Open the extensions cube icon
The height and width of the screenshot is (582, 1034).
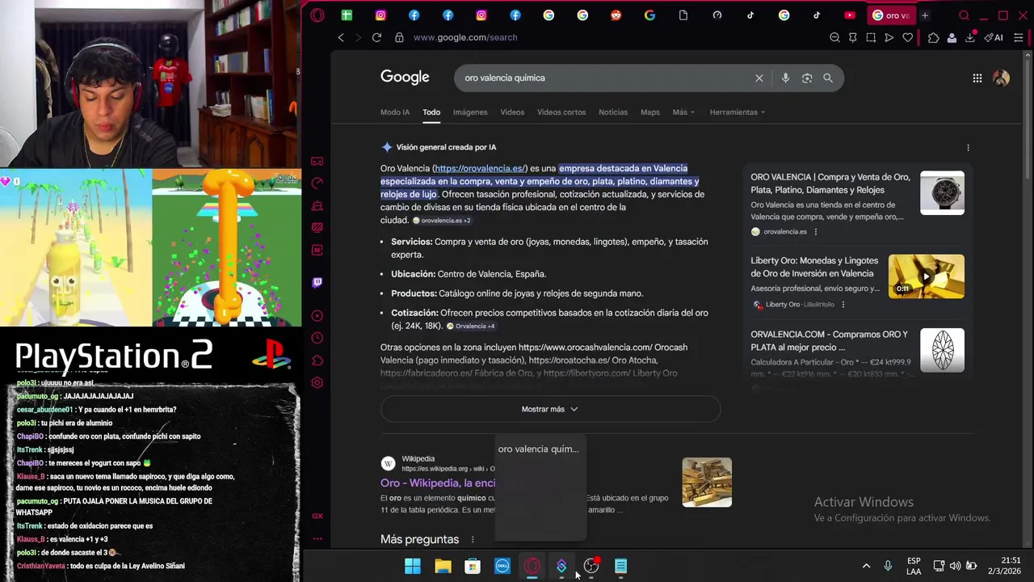click(934, 37)
